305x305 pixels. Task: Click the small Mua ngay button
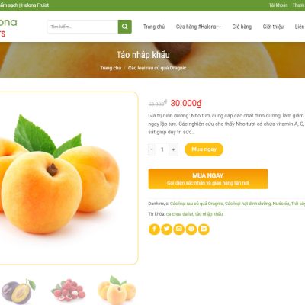coord(204,149)
